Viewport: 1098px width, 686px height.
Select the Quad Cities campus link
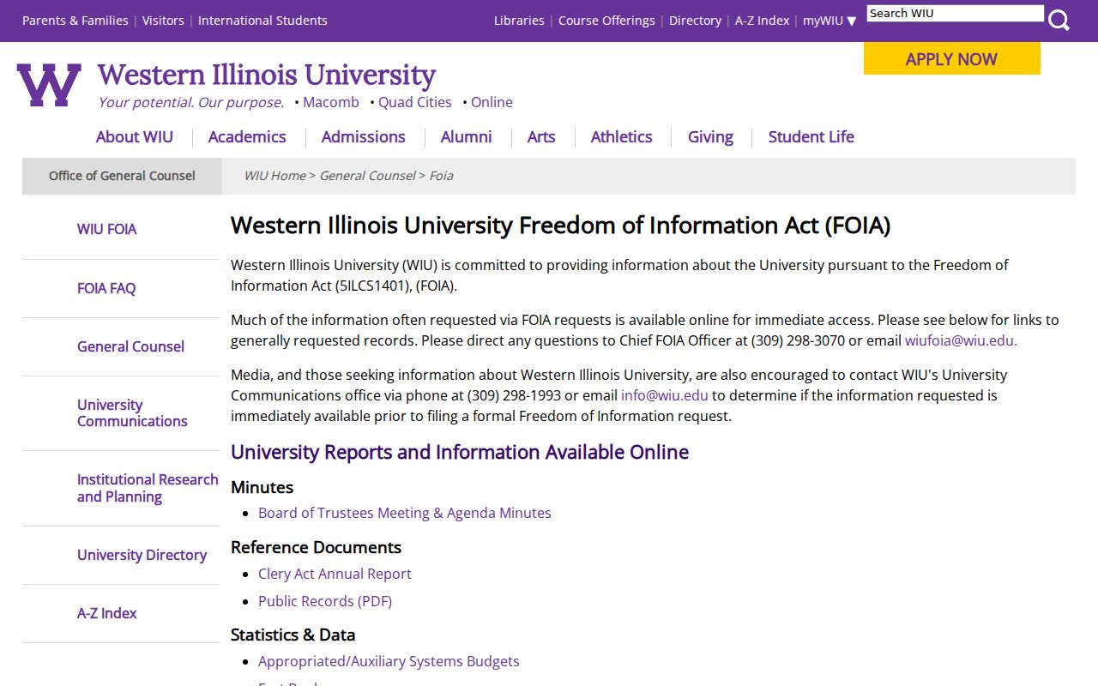pyautogui.click(x=414, y=102)
